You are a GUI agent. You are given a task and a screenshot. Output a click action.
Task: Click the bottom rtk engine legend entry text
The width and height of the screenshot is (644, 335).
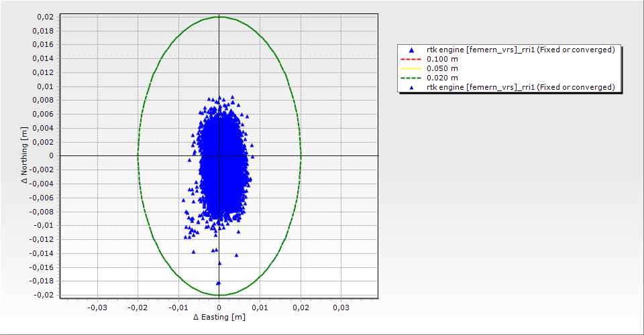point(521,87)
